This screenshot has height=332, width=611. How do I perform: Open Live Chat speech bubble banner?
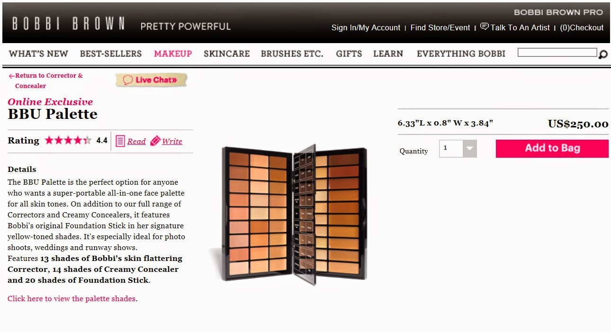[x=152, y=80]
